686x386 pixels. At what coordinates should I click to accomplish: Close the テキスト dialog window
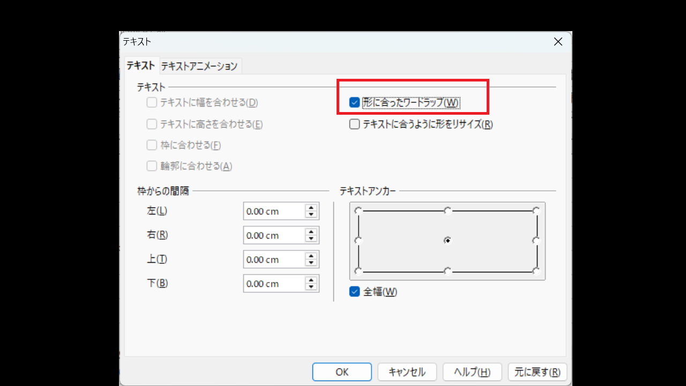(x=558, y=42)
